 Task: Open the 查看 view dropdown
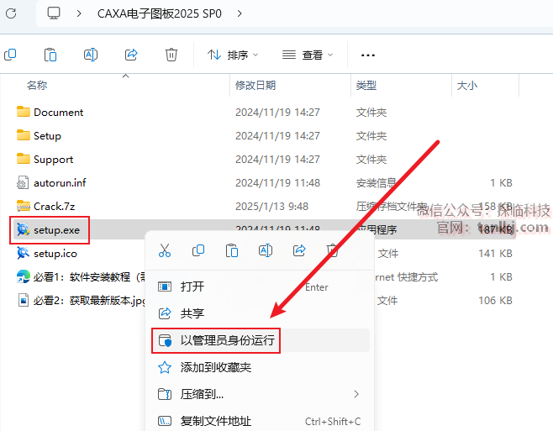(308, 55)
